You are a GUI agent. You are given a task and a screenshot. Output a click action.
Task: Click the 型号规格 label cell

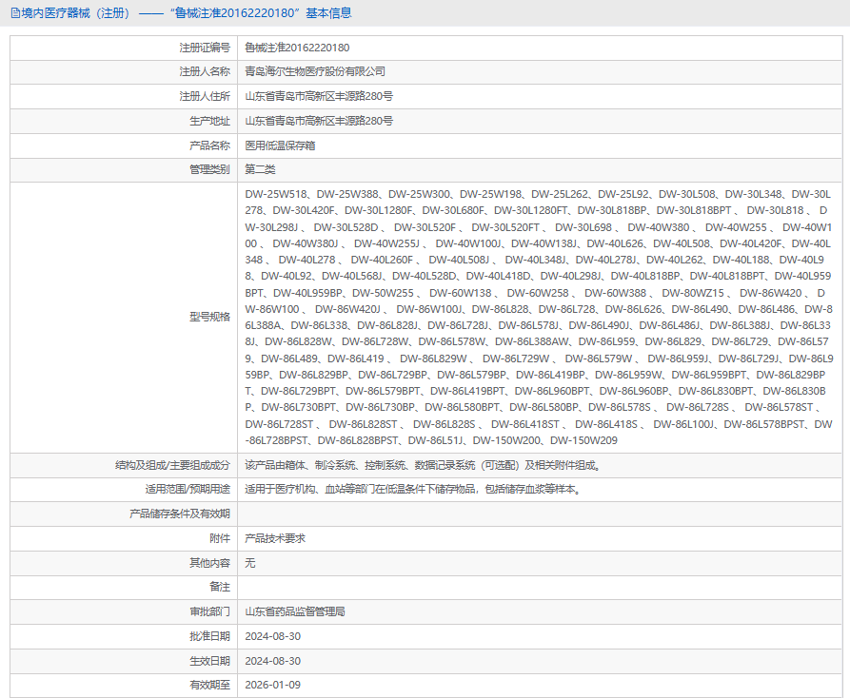pos(124,318)
